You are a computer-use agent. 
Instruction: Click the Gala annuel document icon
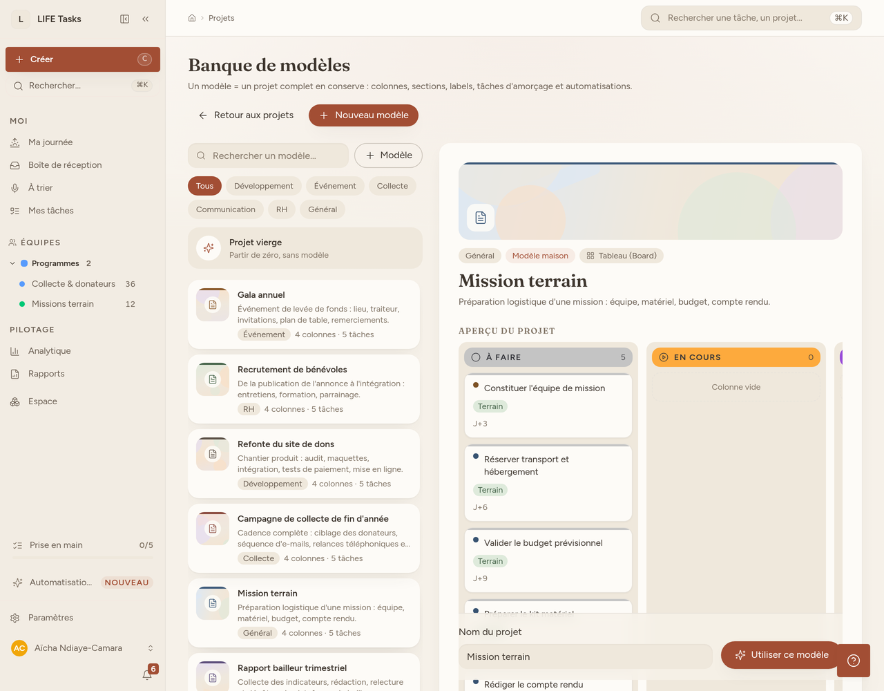click(213, 305)
